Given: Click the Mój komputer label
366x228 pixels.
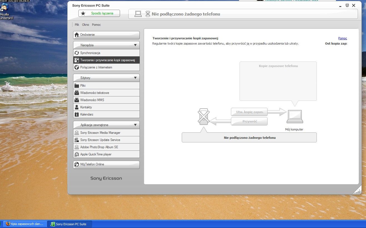Looking at the screenshot, I should [x=294, y=129].
